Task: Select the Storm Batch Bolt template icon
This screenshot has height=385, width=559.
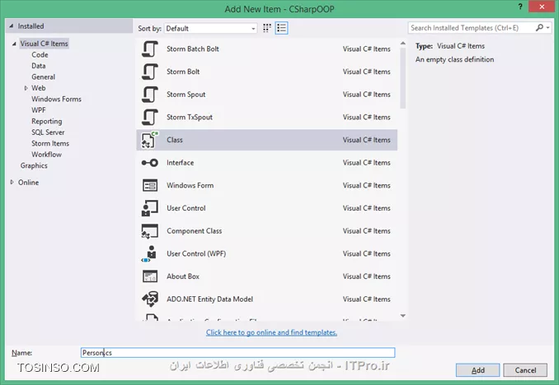Action: click(x=150, y=49)
